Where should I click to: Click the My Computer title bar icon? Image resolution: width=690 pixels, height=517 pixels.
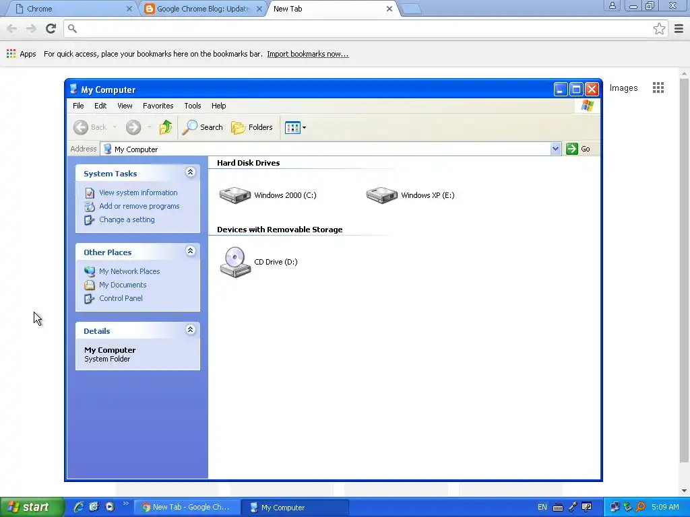(73, 90)
